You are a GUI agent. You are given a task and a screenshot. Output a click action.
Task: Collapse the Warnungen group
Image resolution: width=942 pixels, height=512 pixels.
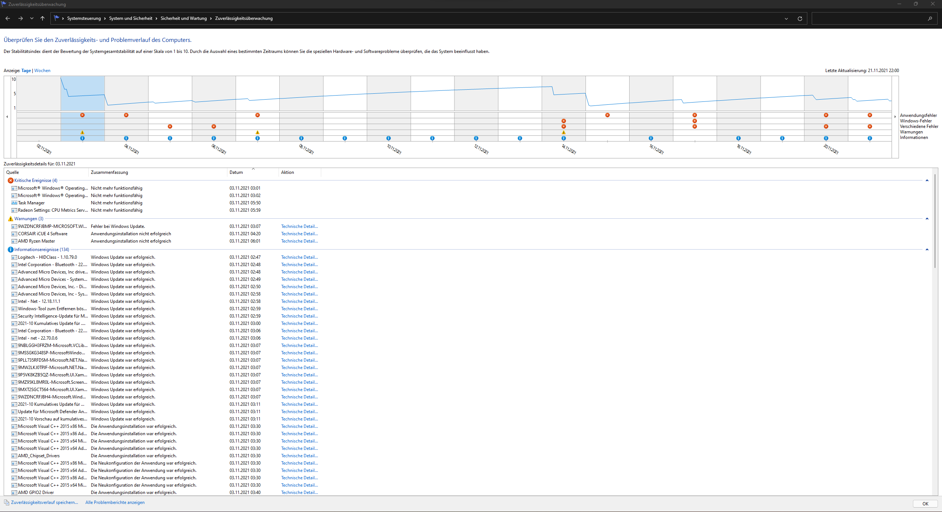click(927, 219)
